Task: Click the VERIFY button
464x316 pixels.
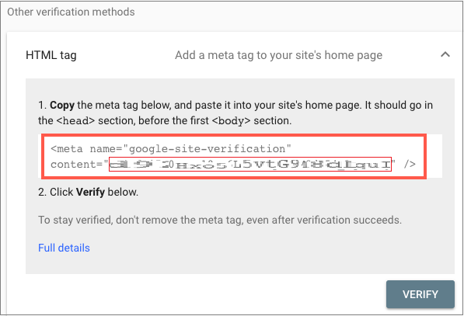Action: point(420,294)
